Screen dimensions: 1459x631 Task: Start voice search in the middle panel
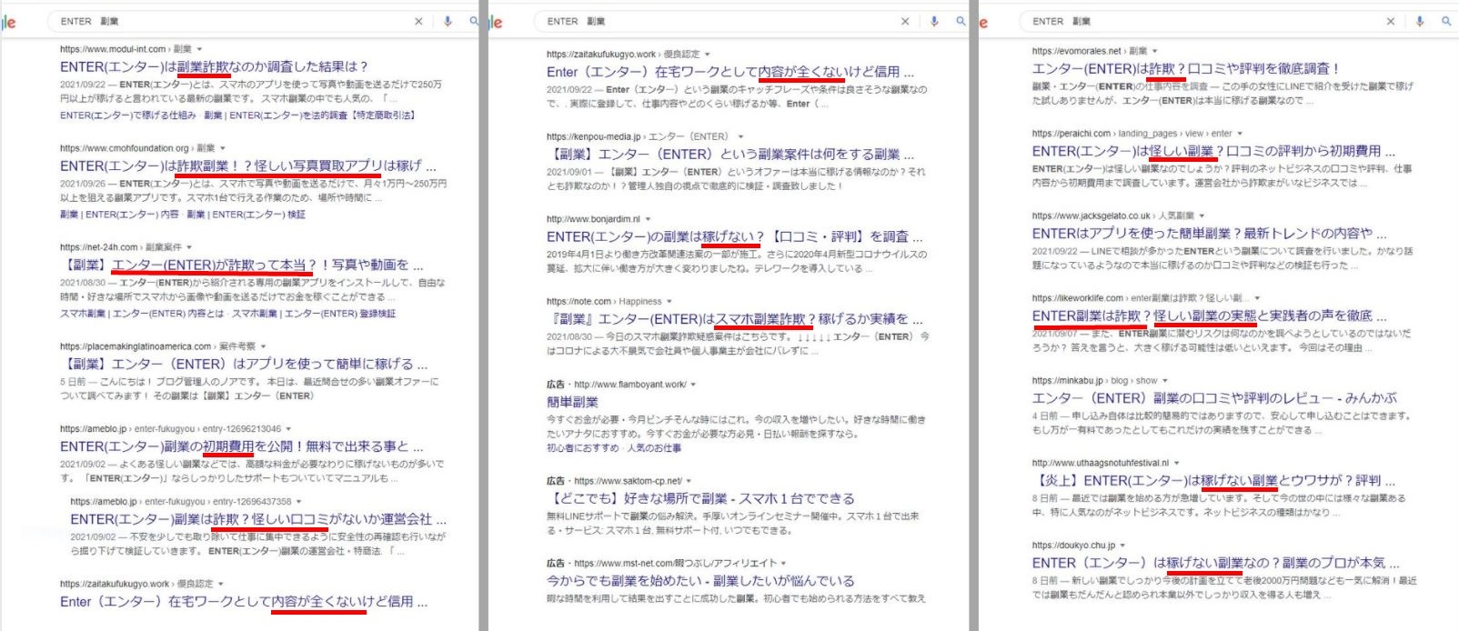(x=933, y=21)
